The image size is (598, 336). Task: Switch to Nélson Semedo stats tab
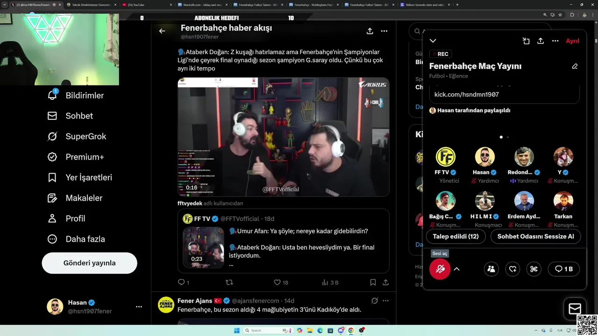tap(426, 5)
